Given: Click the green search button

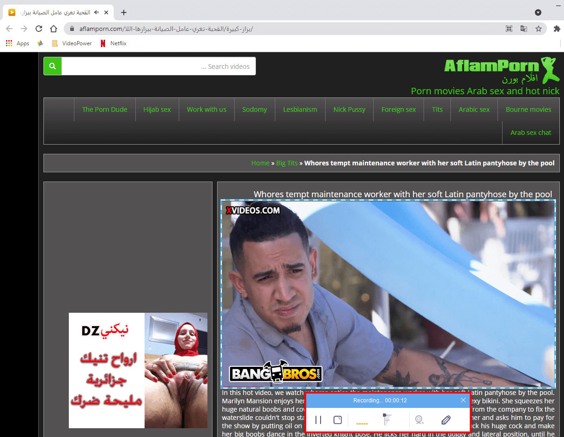Looking at the screenshot, I should (x=53, y=66).
